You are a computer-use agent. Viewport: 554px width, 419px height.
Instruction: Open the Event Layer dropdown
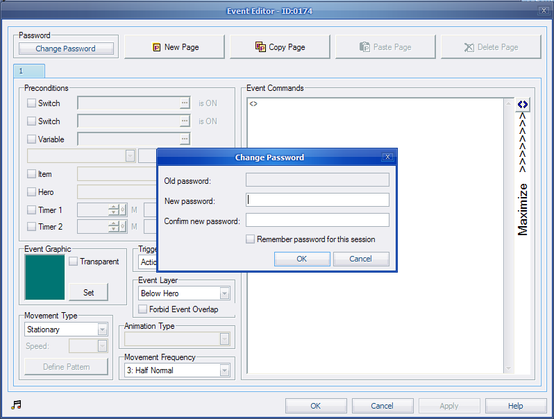coord(224,293)
